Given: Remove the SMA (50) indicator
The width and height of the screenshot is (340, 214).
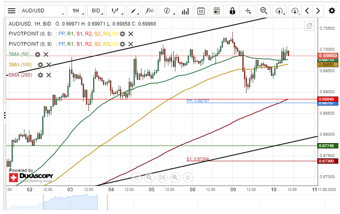Looking at the screenshot, I should click(46, 54).
